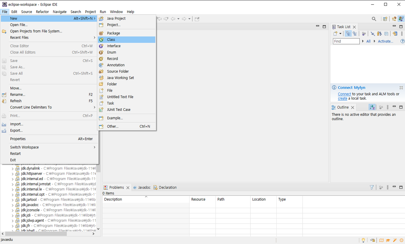Expand the jdk.javadoc tree node
The height and width of the screenshot is (244, 405).
(x=13, y=205)
